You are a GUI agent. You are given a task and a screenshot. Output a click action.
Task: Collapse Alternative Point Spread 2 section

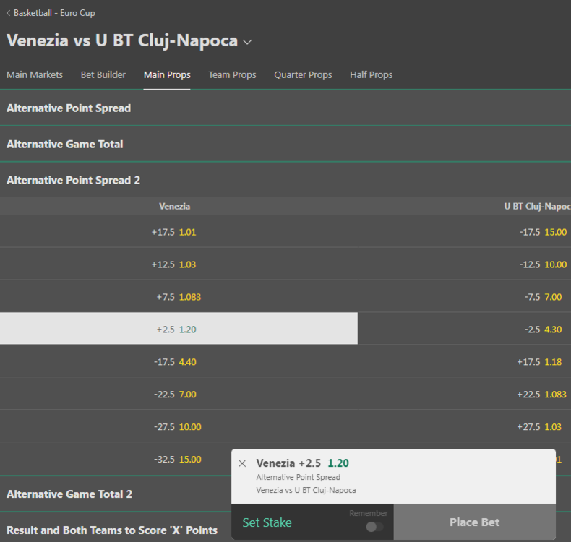tap(73, 181)
